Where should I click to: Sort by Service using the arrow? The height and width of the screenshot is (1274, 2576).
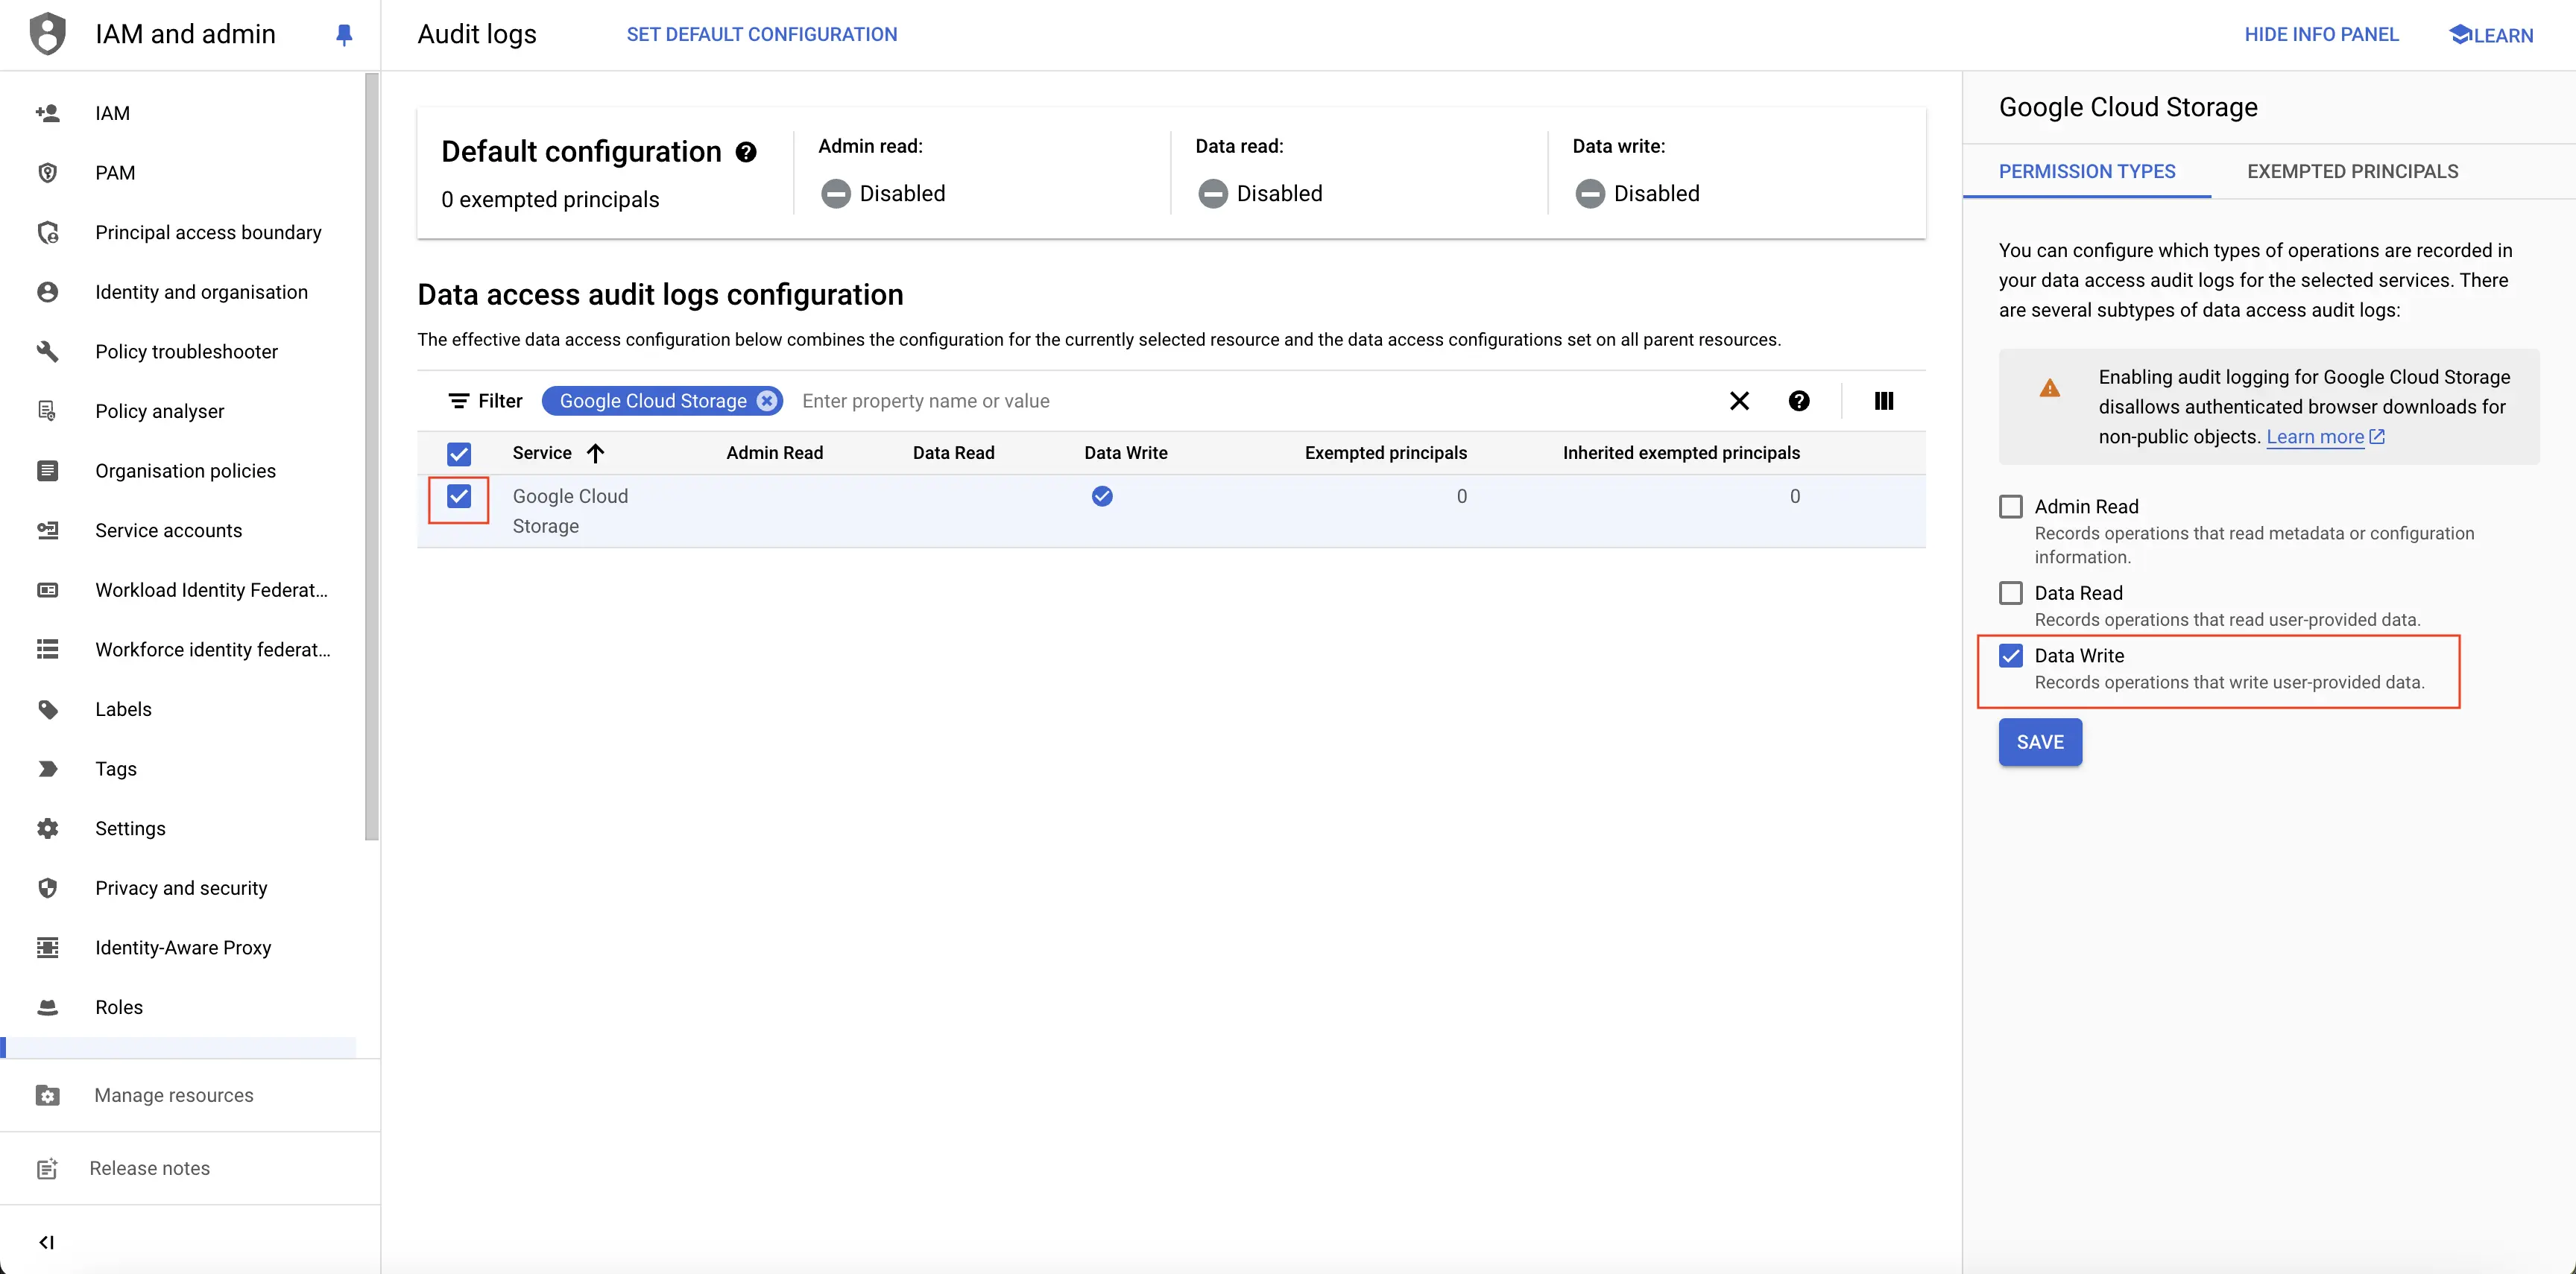click(595, 453)
